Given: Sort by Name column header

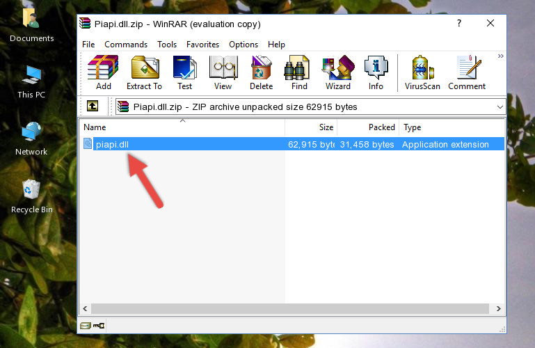Looking at the screenshot, I should tap(182, 127).
